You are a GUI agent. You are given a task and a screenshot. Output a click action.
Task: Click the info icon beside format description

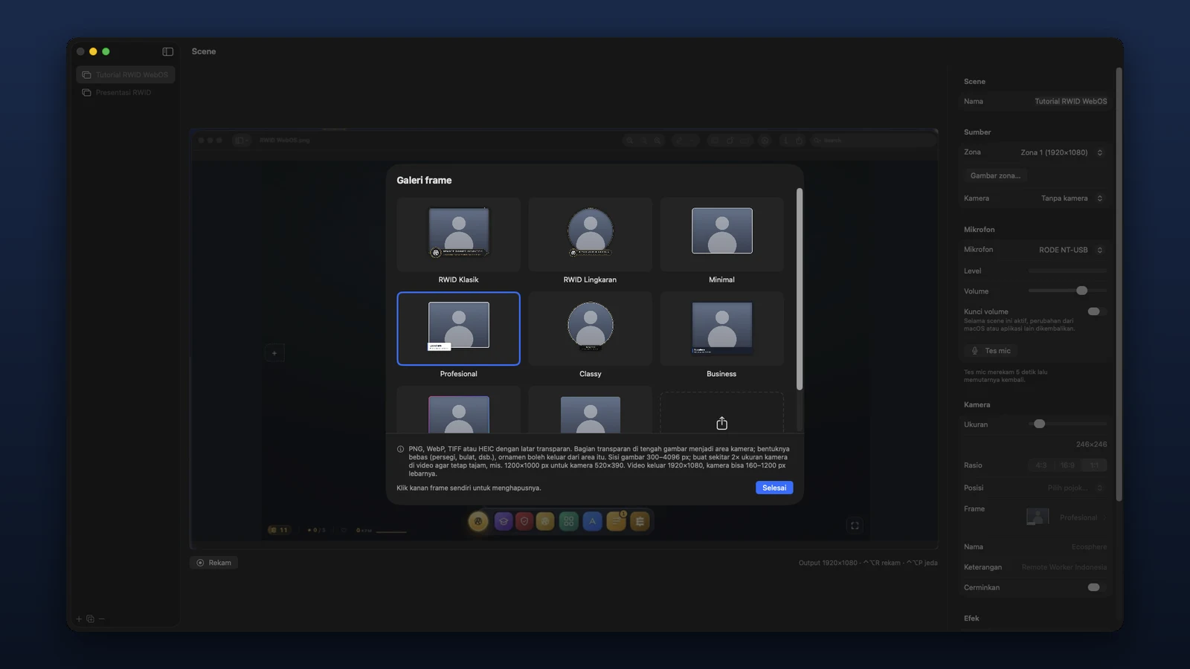[x=400, y=449]
